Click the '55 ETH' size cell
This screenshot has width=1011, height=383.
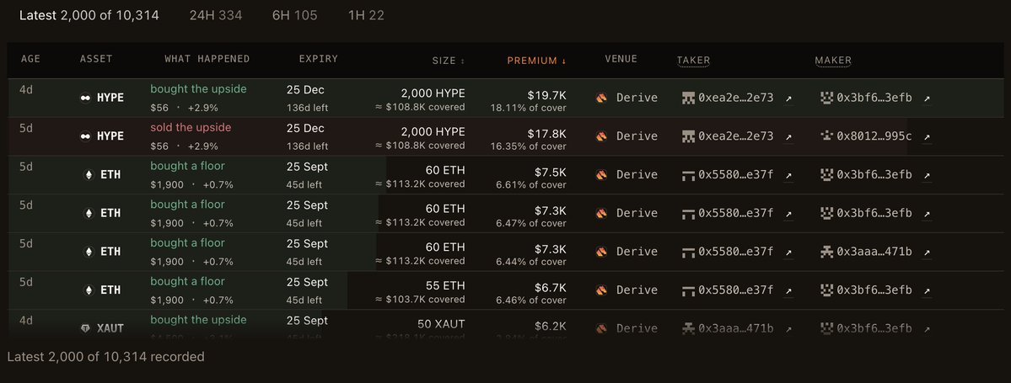click(x=445, y=286)
